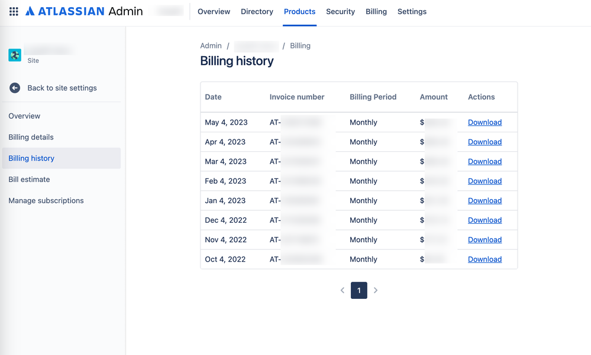Download the Jan 4, 2023 invoice
Viewport: 591px width, 355px height.
485,201
